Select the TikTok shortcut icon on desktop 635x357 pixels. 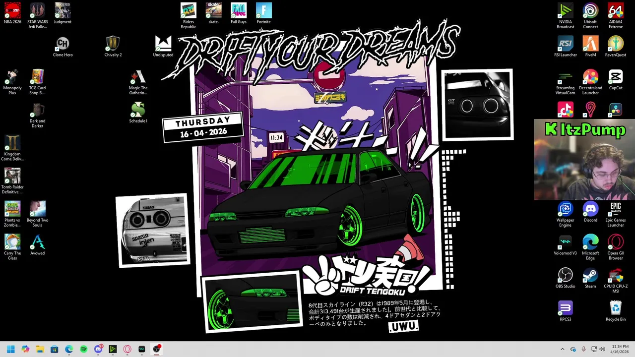tap(565, 110)
